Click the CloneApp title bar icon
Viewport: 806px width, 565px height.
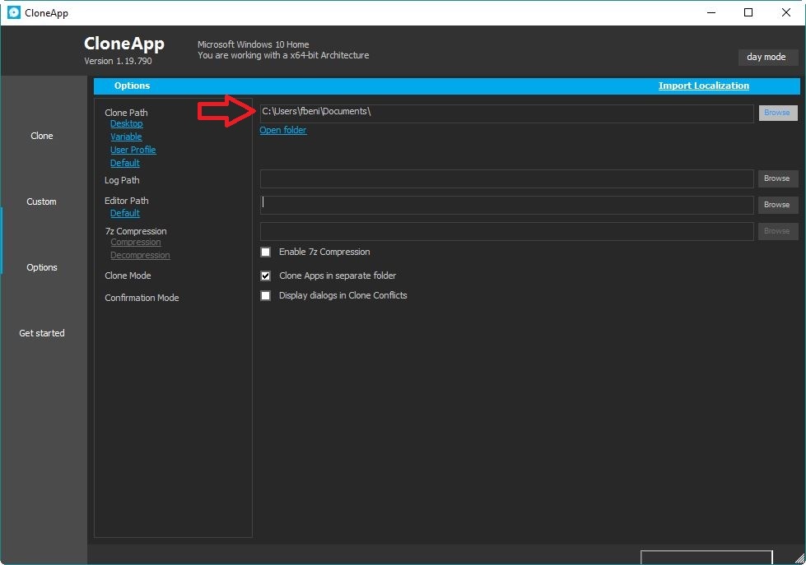13,12
